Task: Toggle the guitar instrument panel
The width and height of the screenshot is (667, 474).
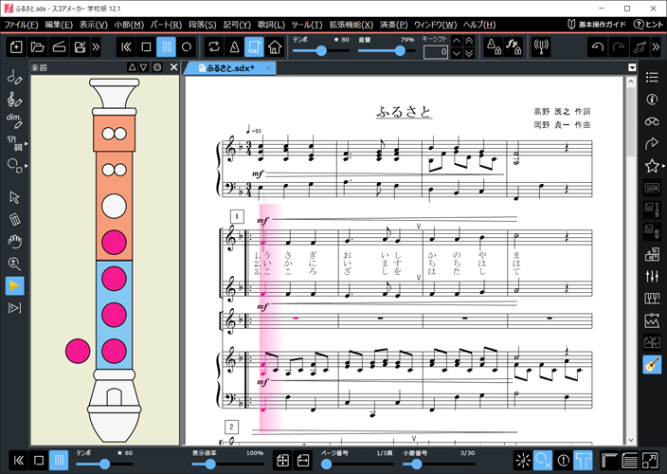Action: coord(652,364)
